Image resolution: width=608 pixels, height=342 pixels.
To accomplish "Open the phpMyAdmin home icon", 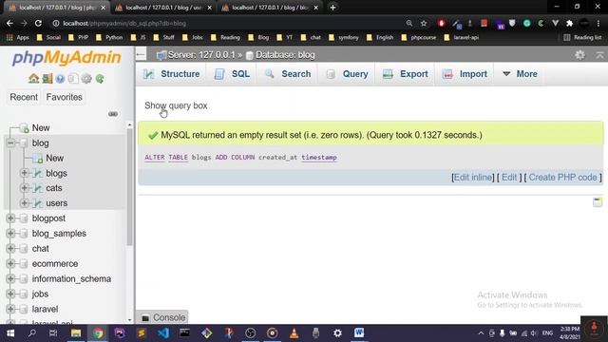I will click(33, 79).
